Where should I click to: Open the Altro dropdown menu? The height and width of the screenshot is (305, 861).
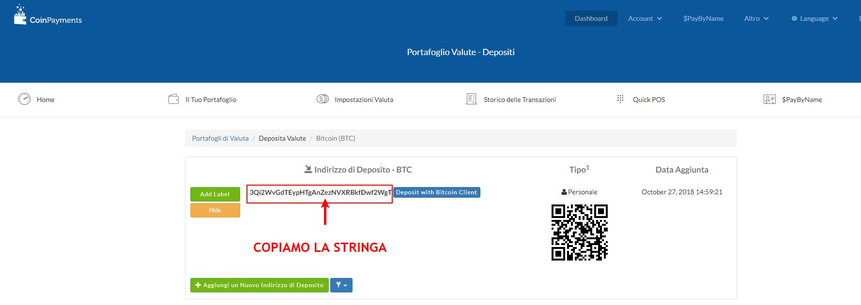[756, 19]
